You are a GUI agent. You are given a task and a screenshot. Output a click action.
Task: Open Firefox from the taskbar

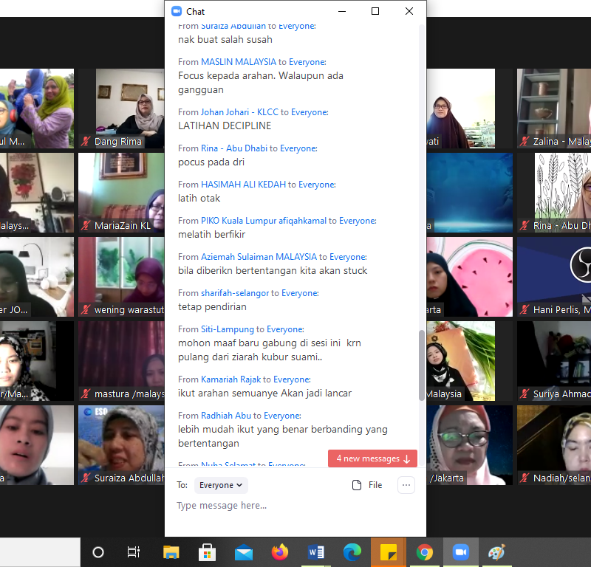(279, 552)
